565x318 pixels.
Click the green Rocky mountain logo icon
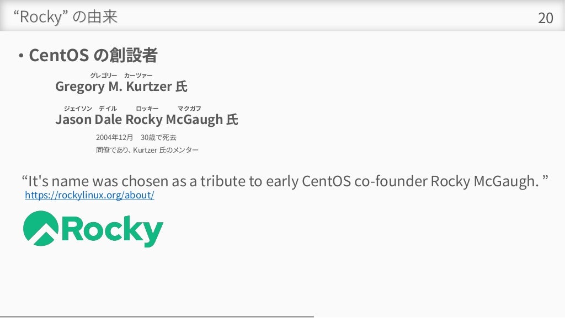pos(41,228)
